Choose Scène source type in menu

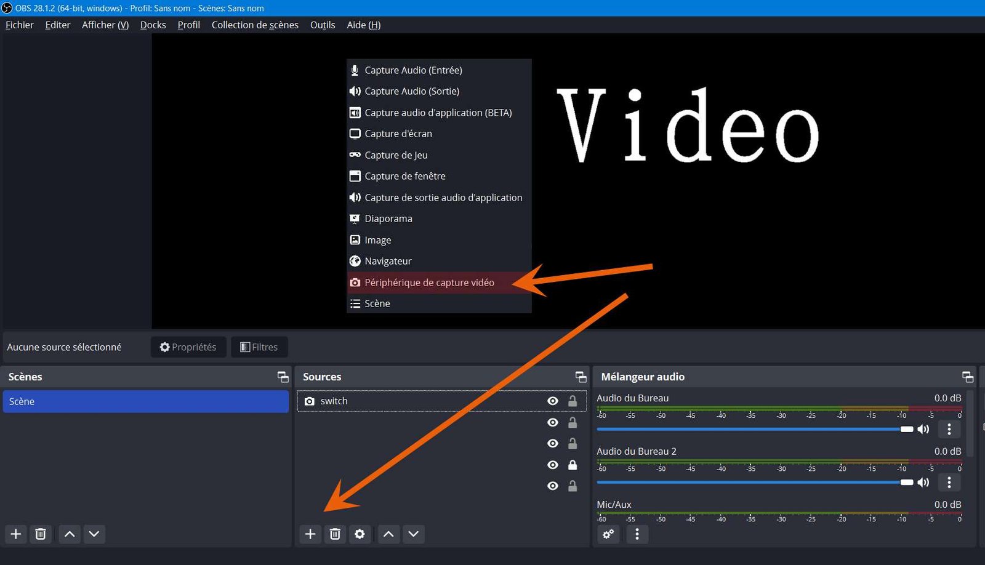439,303
